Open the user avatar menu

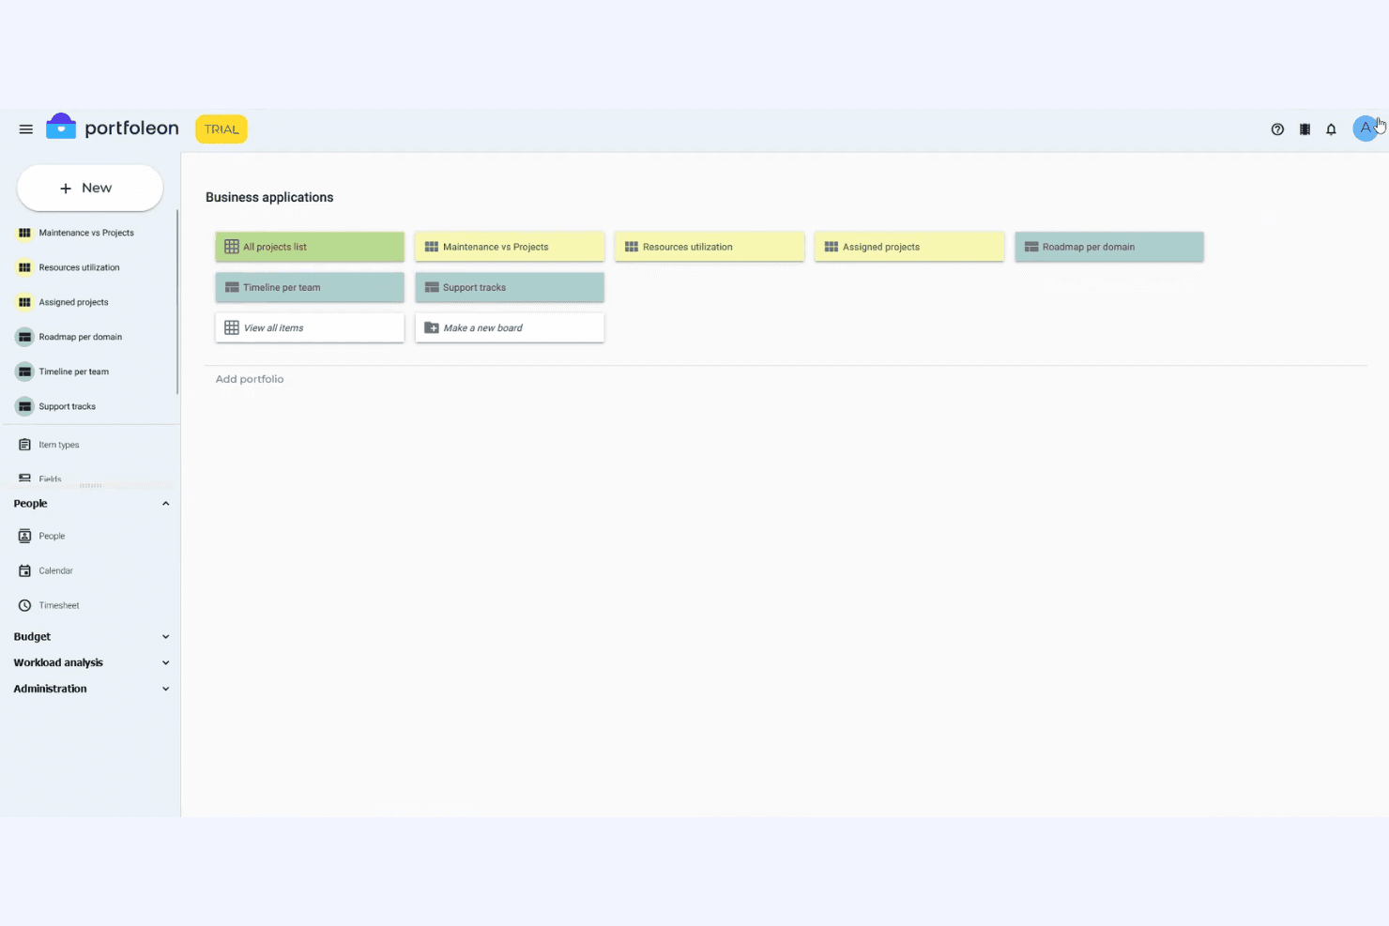click(1365, 129)
